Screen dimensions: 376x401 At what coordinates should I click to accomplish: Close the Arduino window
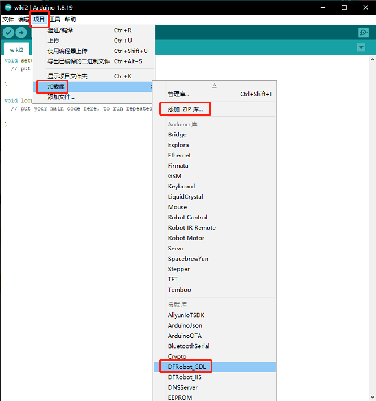click(366, 7)
